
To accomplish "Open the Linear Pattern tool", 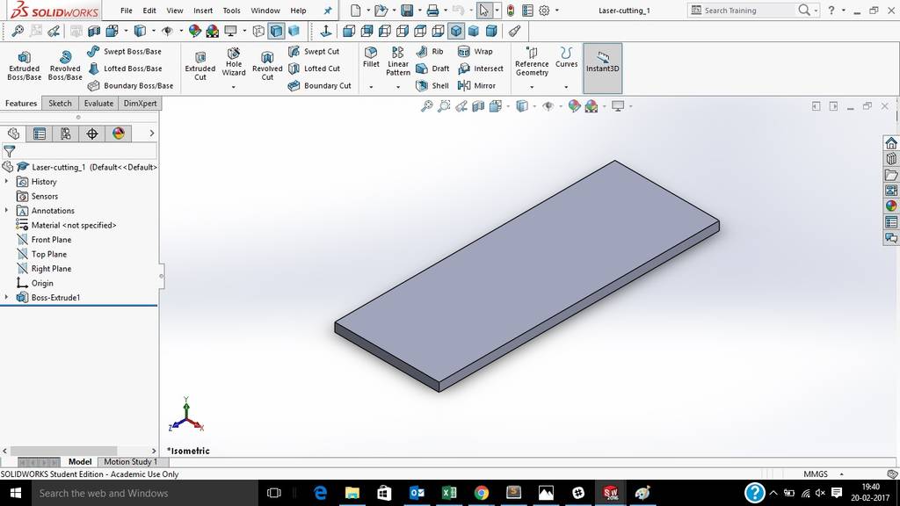I will coord(398,61).
